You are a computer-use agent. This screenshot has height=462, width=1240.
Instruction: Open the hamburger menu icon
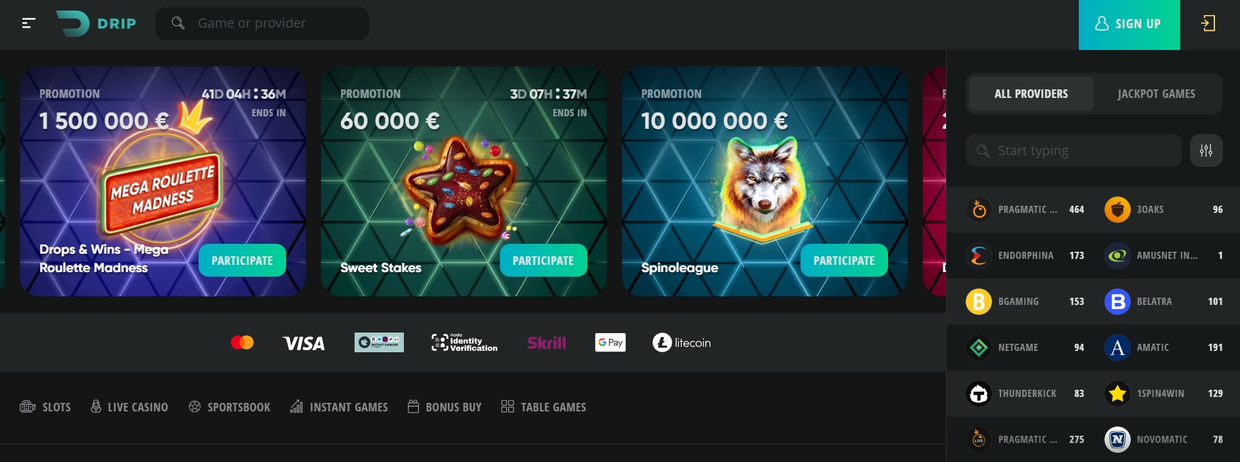tap(28, 24)
